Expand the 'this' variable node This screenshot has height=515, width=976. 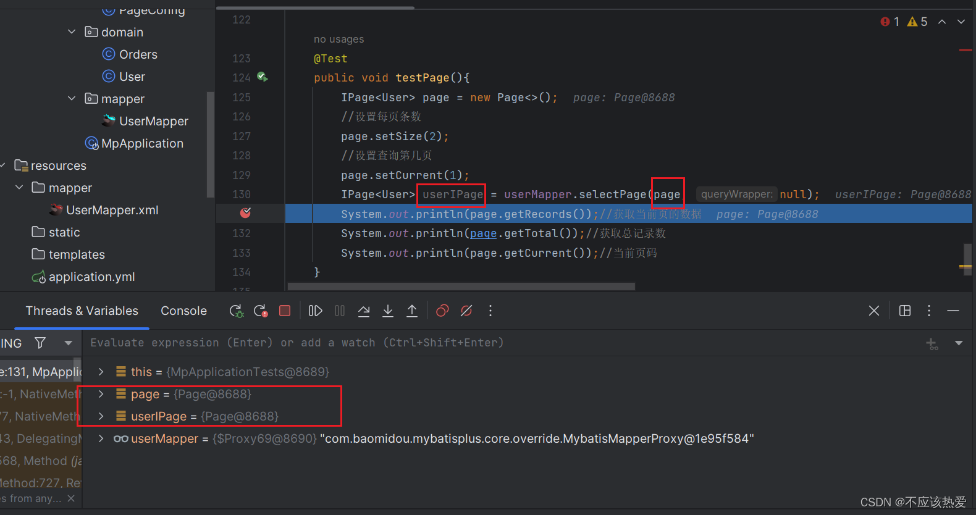click(101, 372)
